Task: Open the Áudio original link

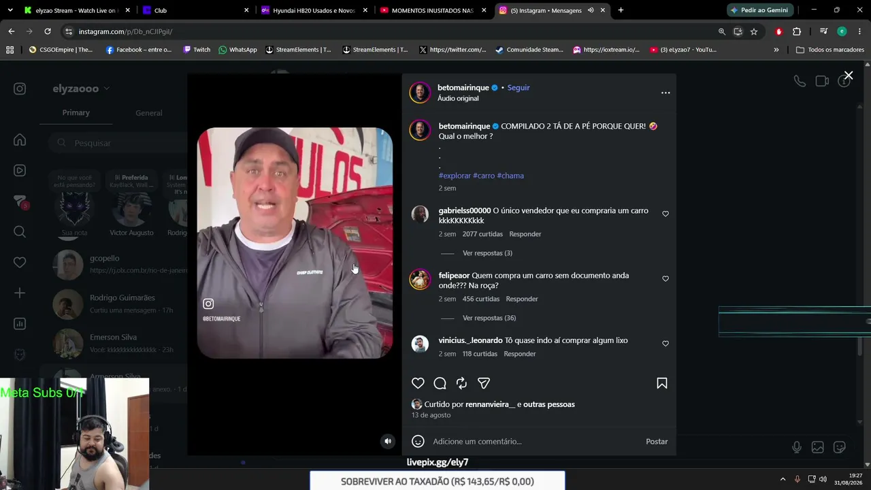Action: coord(458,99)
